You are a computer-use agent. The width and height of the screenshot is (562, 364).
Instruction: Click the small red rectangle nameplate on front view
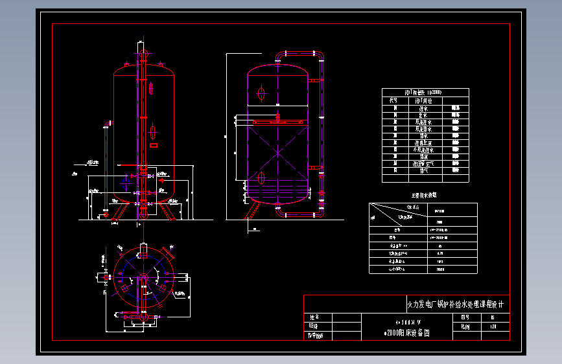(x=154, y=145)
